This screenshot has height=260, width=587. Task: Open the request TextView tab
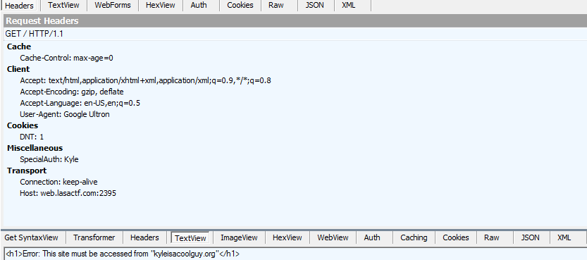tap(63, 5)
